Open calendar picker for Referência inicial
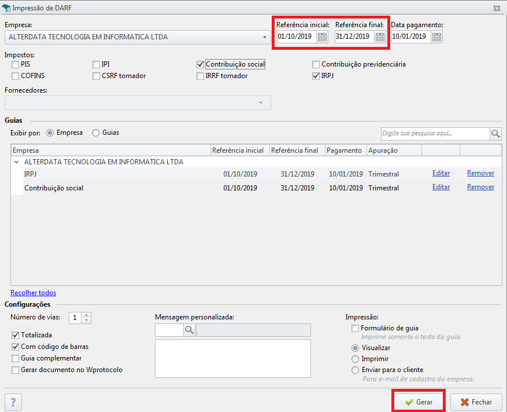The image size is (507, 412). [x=323, y=36]
